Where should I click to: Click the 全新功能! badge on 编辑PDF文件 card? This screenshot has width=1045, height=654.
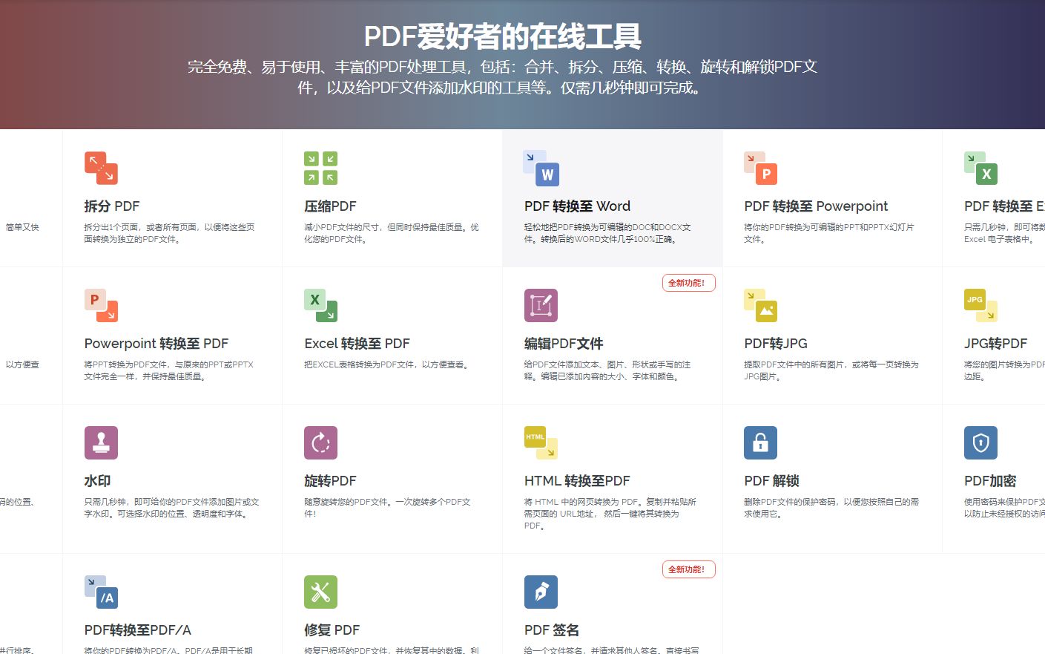[x=688, y=283]
